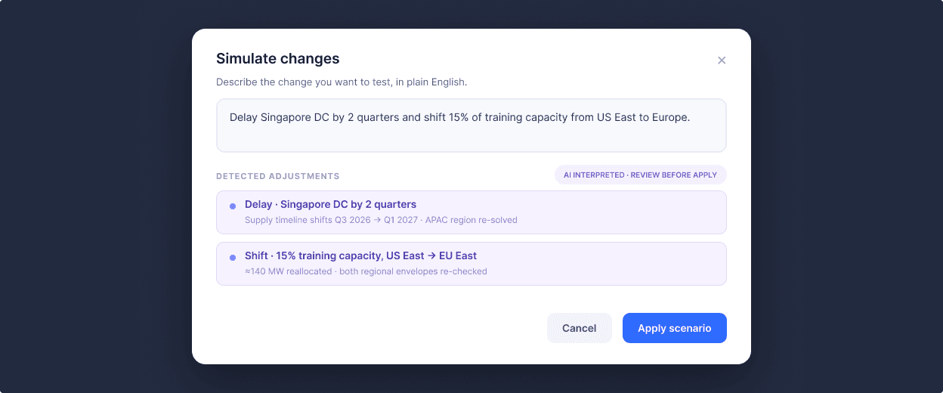Place cursor after 'US East to Europe.' text

(x=691, y=117)
